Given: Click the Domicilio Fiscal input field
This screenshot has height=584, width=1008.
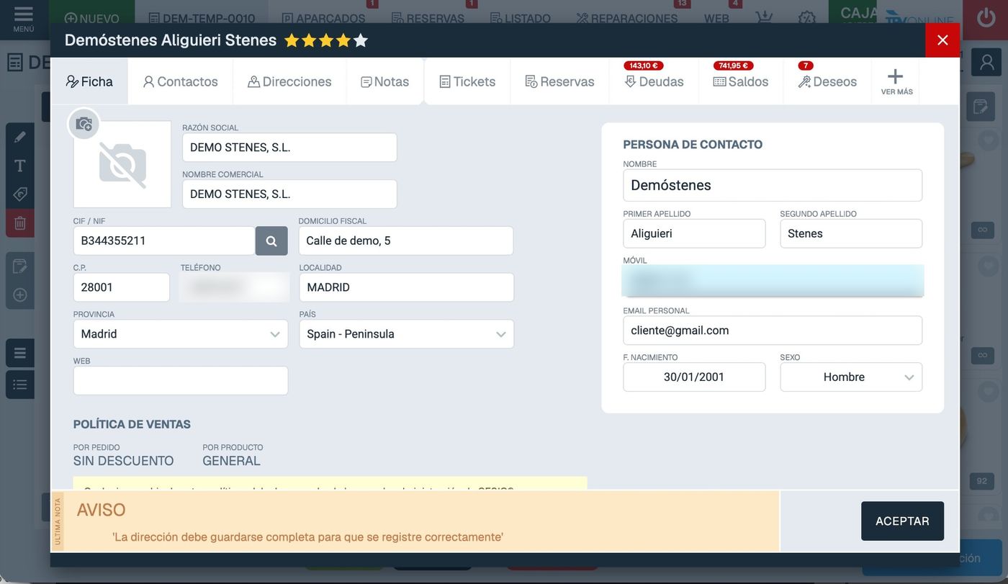Looking at the screenshot, I should point(406,241).
